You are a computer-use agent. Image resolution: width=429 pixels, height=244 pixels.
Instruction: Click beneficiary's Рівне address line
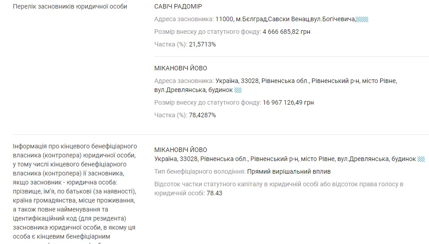285,159
